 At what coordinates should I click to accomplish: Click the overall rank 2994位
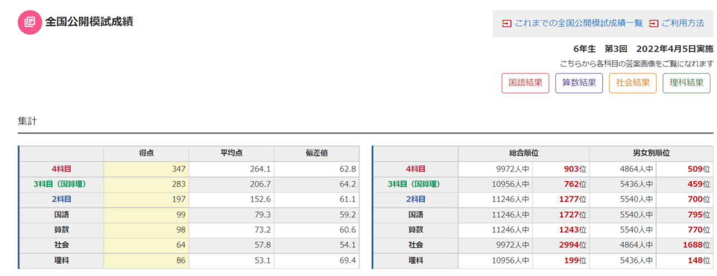point(574,245)
